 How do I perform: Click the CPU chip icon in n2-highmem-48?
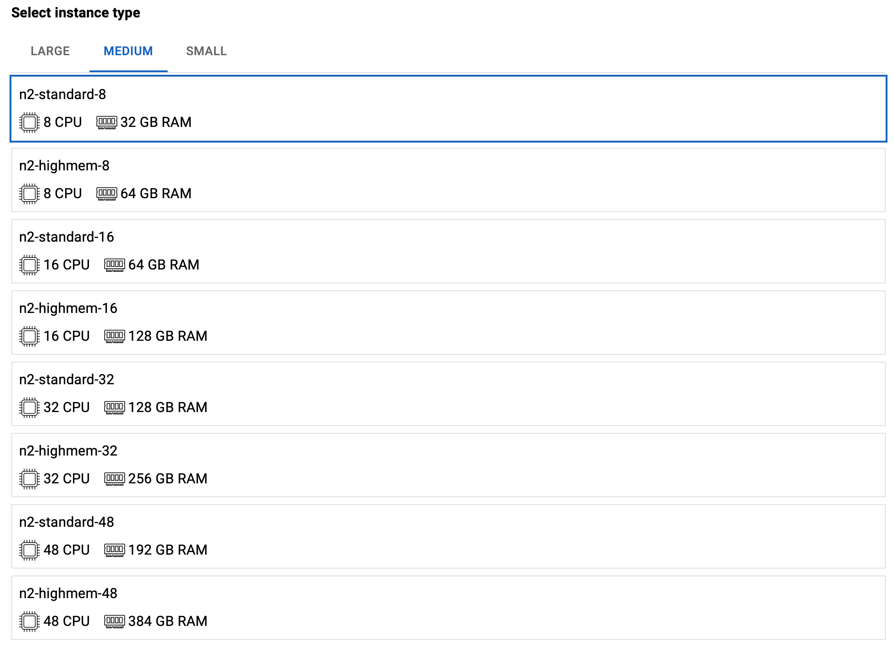click(x=30, y=622)
